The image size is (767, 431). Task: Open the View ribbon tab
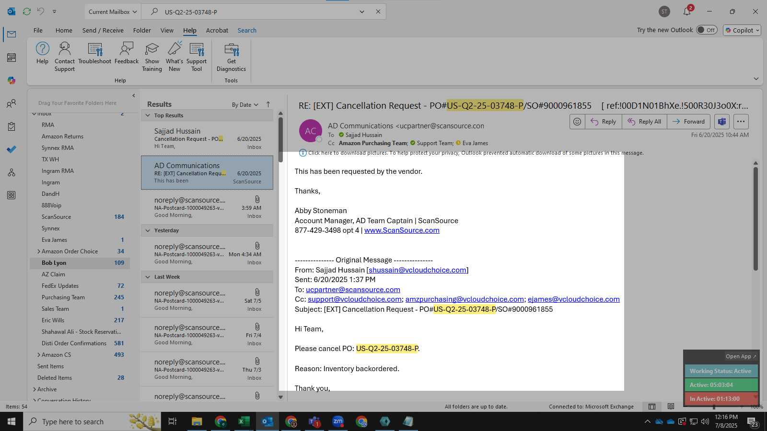167,30
